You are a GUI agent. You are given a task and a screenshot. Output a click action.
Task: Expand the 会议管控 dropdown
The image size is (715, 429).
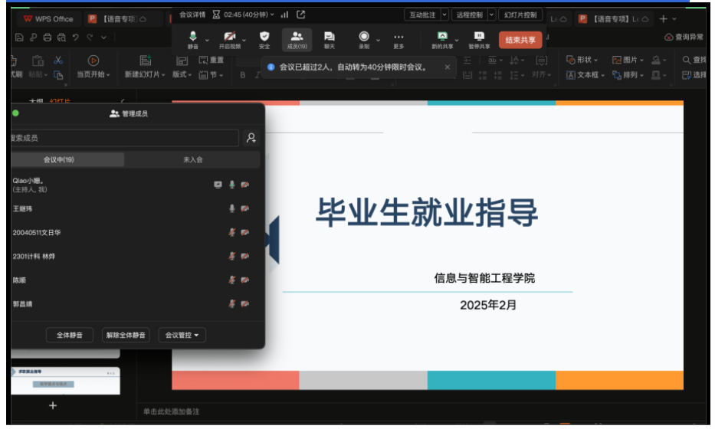point(182,335)
